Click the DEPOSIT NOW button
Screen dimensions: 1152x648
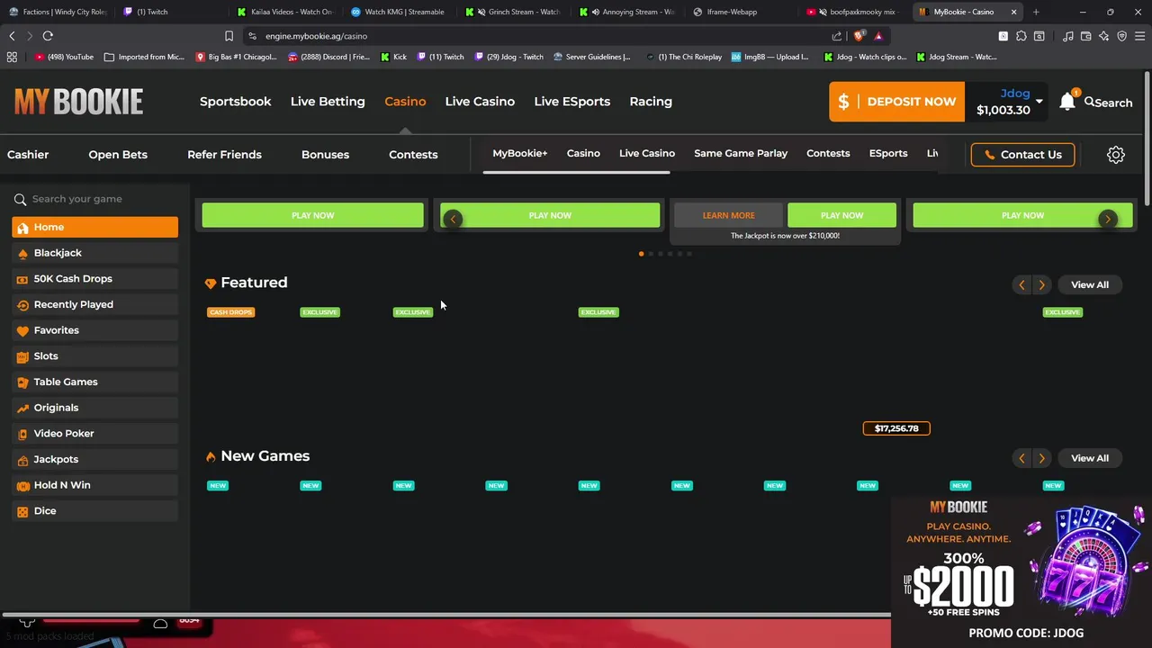point(896,102)
